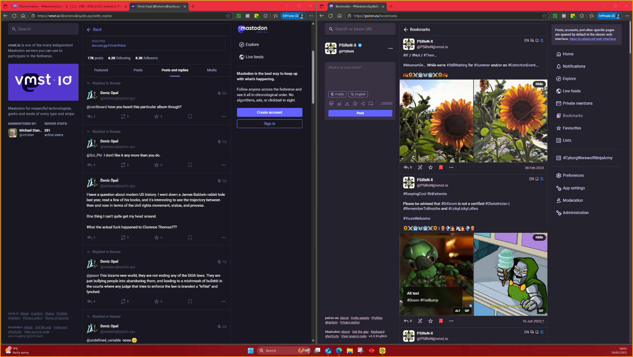Open Preferences in the psiren.eu sidebar
The image size is (633, 357).
click(570, 175)
